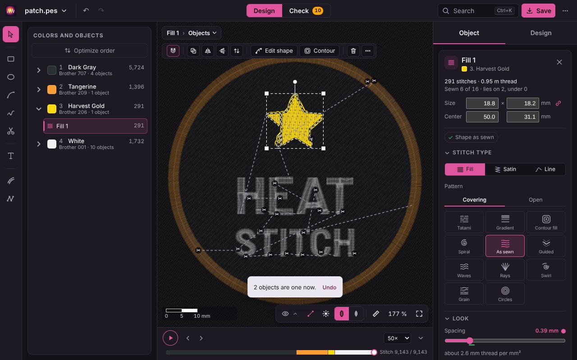Click the trash delete icon
Image resolution: width=577 pixels, height=360 pixels.
(x=353, y=51)
